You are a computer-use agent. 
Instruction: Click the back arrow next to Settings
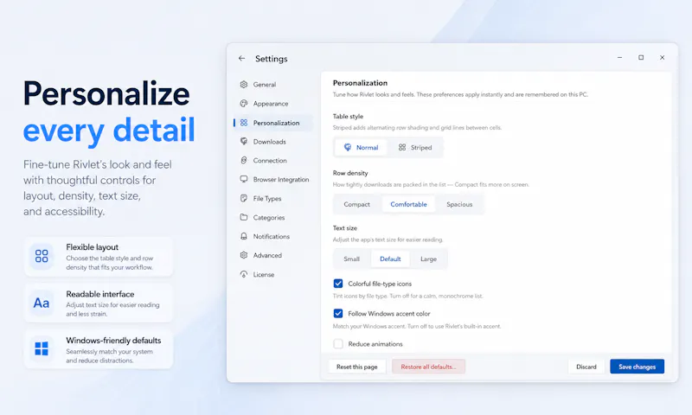point(241,58)
